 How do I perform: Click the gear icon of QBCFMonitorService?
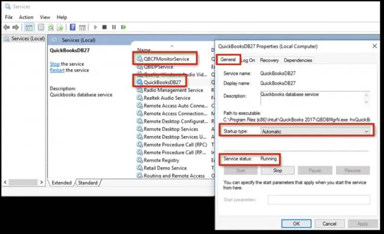(140, 59)
